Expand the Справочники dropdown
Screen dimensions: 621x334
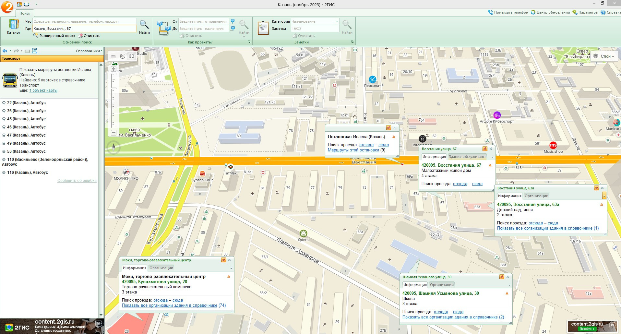click(x=89, y=51)
